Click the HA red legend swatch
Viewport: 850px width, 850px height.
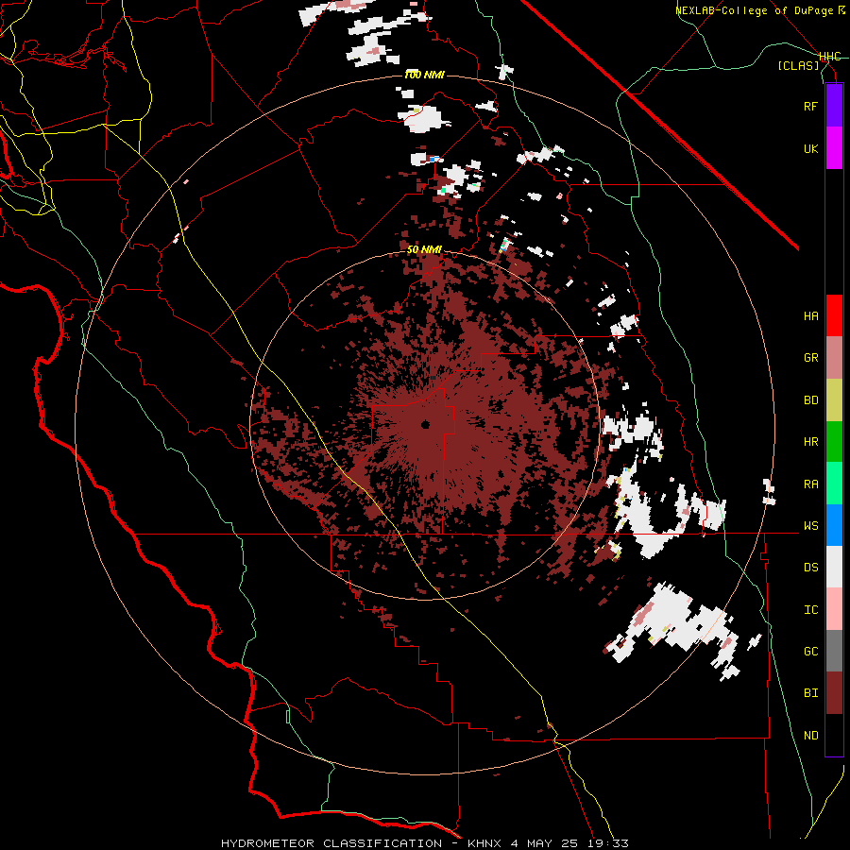(x=834, y=315)
